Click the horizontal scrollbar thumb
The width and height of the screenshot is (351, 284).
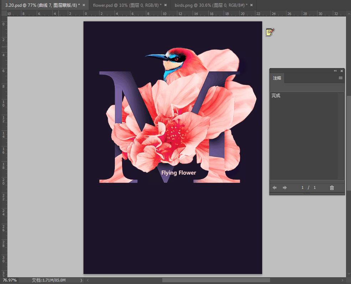216,280
